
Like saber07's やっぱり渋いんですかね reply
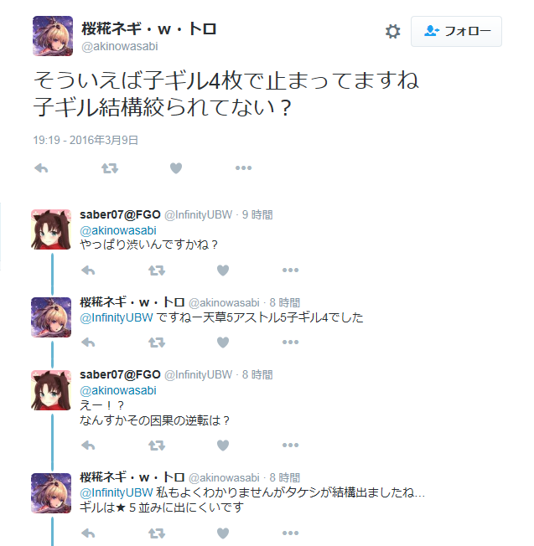(223, 270)
